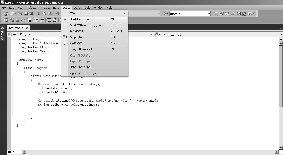Click the Paste clipboard icon

50,14
